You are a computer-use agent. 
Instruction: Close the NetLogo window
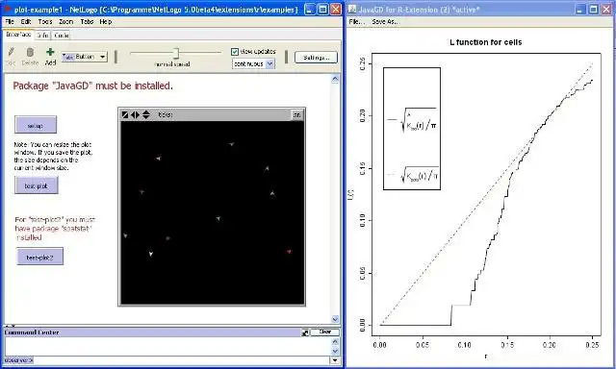[336, 9]
